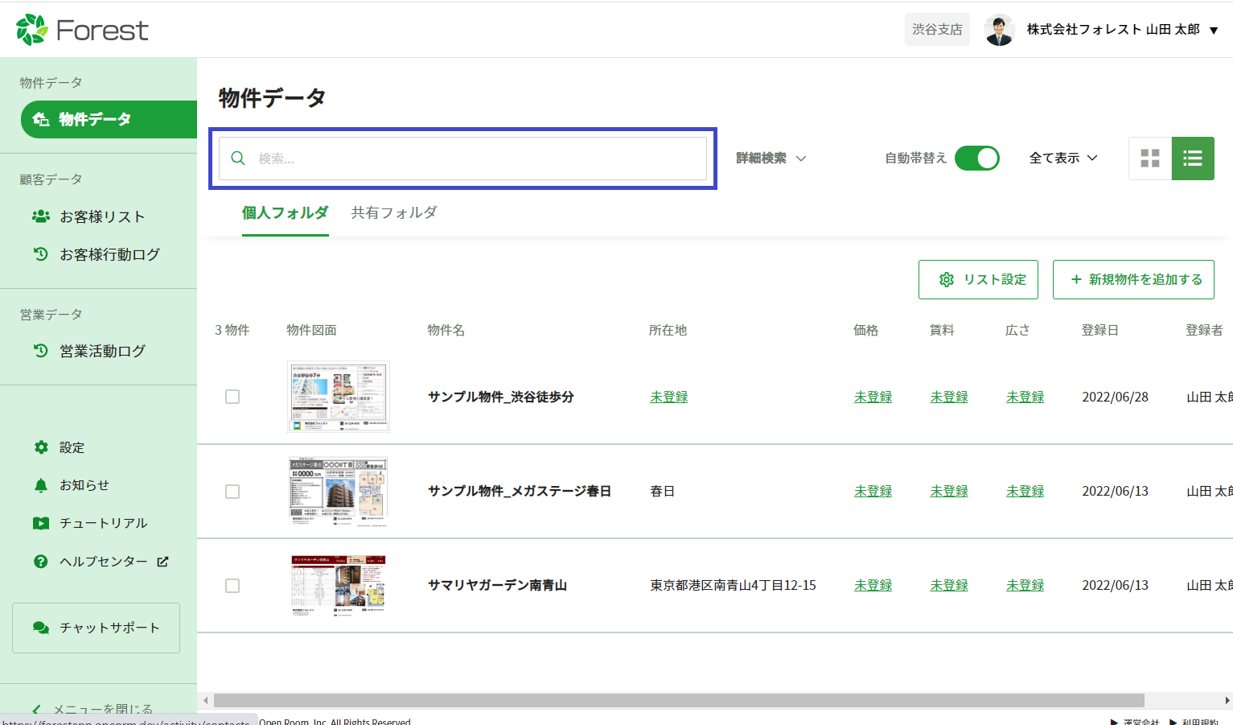Image resolution: width=1233 pixels, height=725 pixels.
Task: Click inside the 検索 search field
Action: tap(462, 159)
